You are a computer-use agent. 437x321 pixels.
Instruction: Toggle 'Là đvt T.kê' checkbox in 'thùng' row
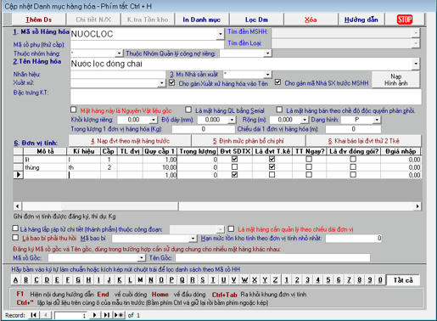(x=272, y=166)
